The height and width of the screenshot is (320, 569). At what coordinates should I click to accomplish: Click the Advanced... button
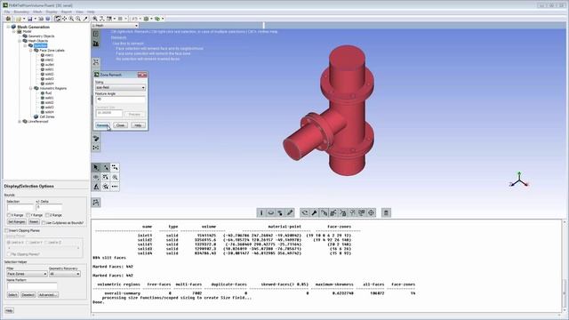tap(48, 295)
